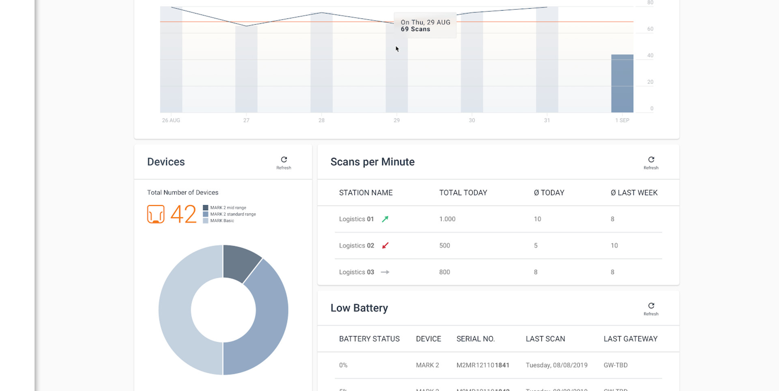Open the Logistics 01 station row

(x=356, y=219)
